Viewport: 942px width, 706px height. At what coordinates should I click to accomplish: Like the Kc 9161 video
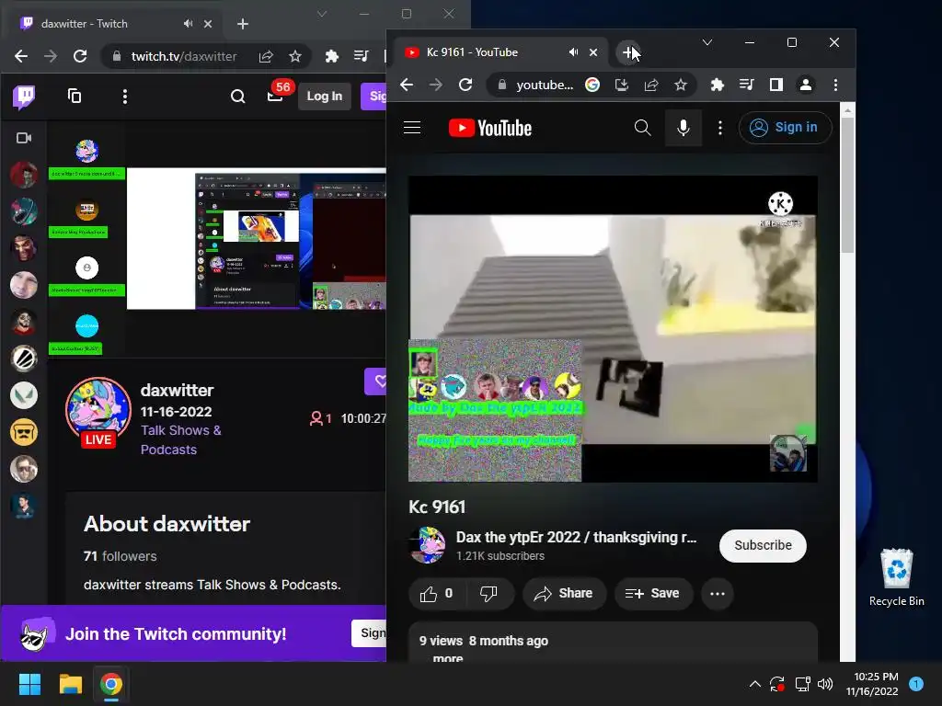(x=437, y=594)
